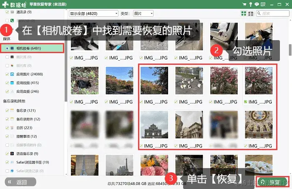The height and width of the screenshot is (189, 292).
Task: Switch to list view layout icon
Action: [251, 13]
